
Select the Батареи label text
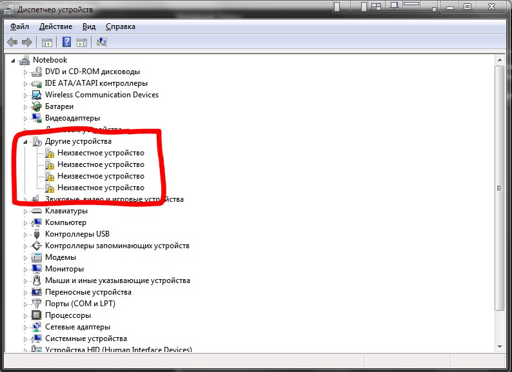point(59,106)
